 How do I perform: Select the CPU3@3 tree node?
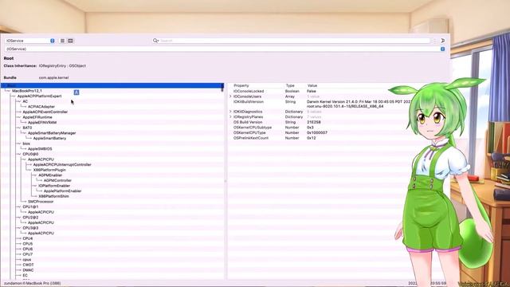30,228
